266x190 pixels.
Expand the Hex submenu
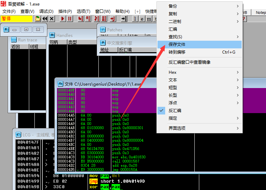point(200,72)
